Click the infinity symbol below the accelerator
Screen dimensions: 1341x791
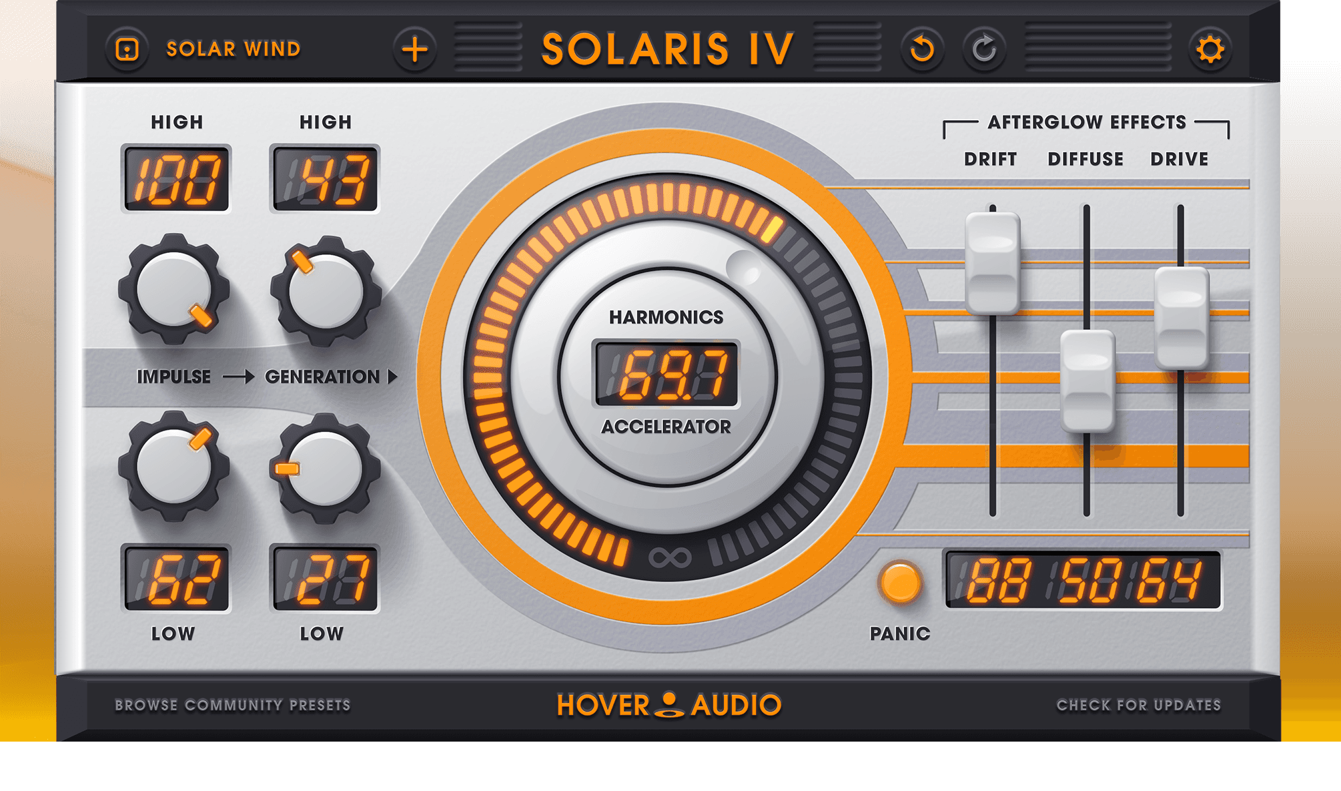pyautogui.click(x=669, y=557)
